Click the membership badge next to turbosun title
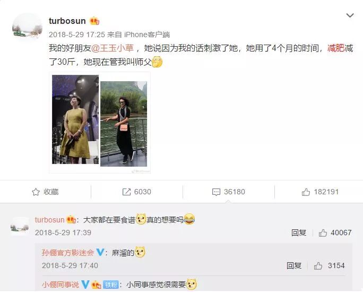This screenshot has width=363, height=292. (94, 21)
